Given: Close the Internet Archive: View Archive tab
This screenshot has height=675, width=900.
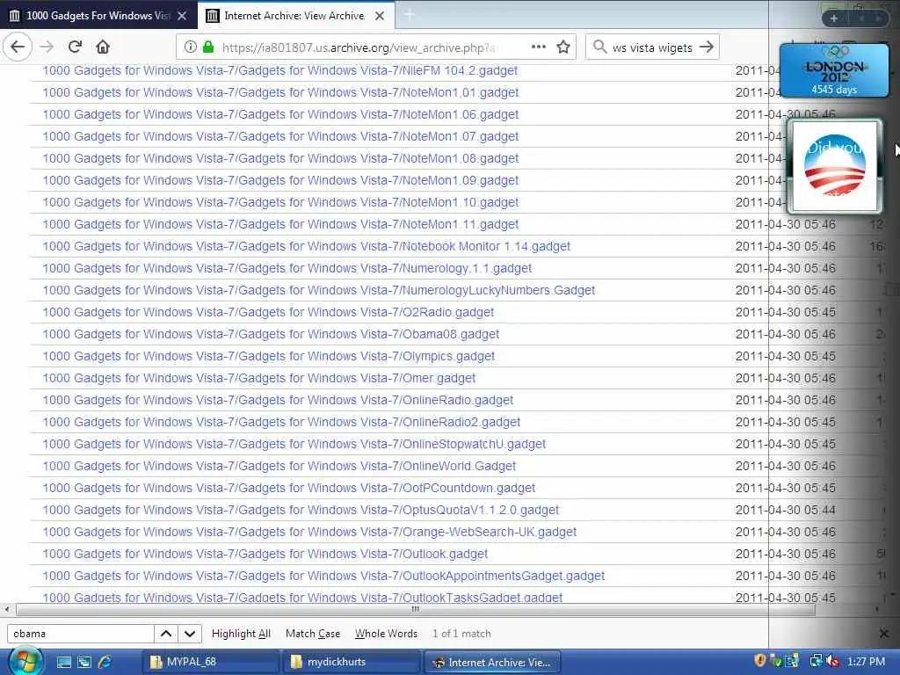Looking at the screenshot, I should tap(380, 16).
